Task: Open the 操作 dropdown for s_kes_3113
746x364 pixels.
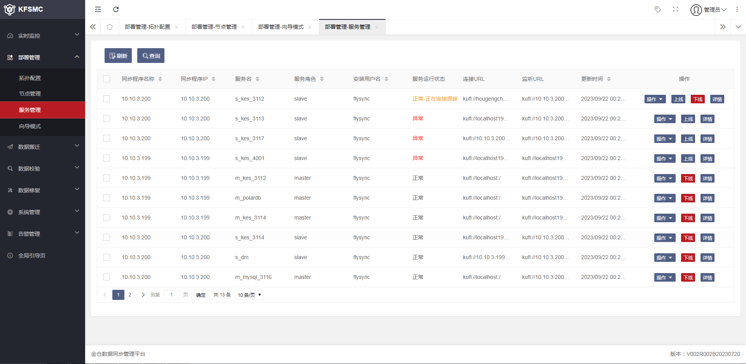Action: [x=664, y=119]
